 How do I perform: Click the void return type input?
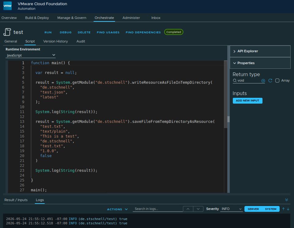249,81
